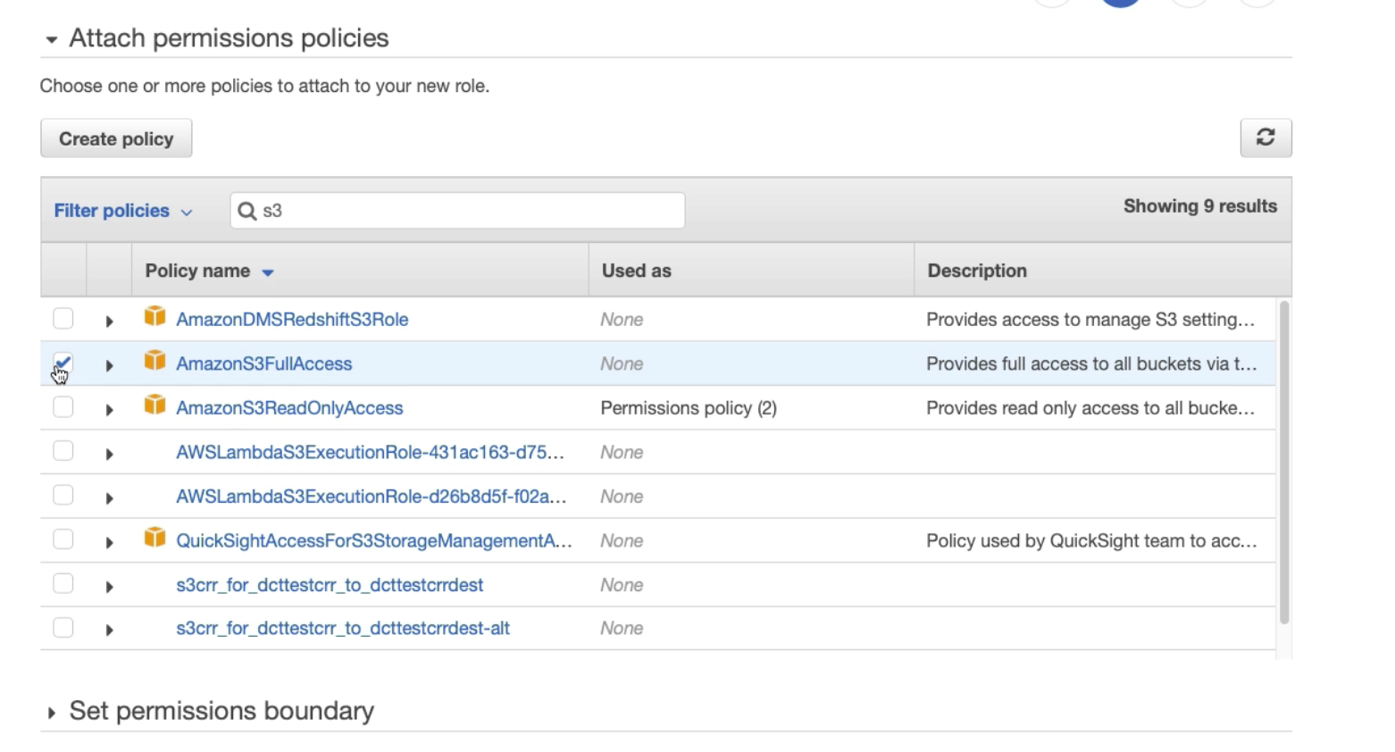
Task: Sort by the Used as column
Action: coord(636,271)
